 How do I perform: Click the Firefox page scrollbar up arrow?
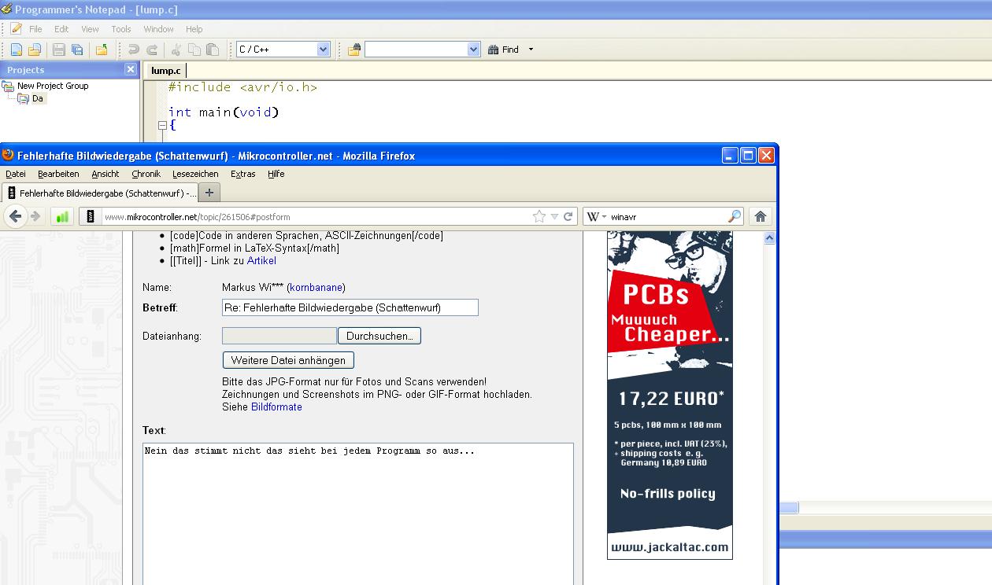(x=770, y=237)
